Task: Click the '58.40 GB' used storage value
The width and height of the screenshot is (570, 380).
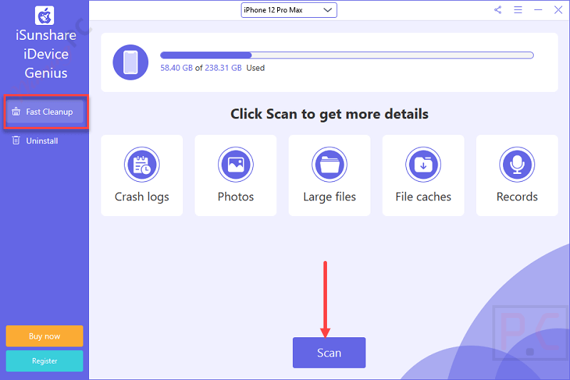Action: tap(176, 68)
